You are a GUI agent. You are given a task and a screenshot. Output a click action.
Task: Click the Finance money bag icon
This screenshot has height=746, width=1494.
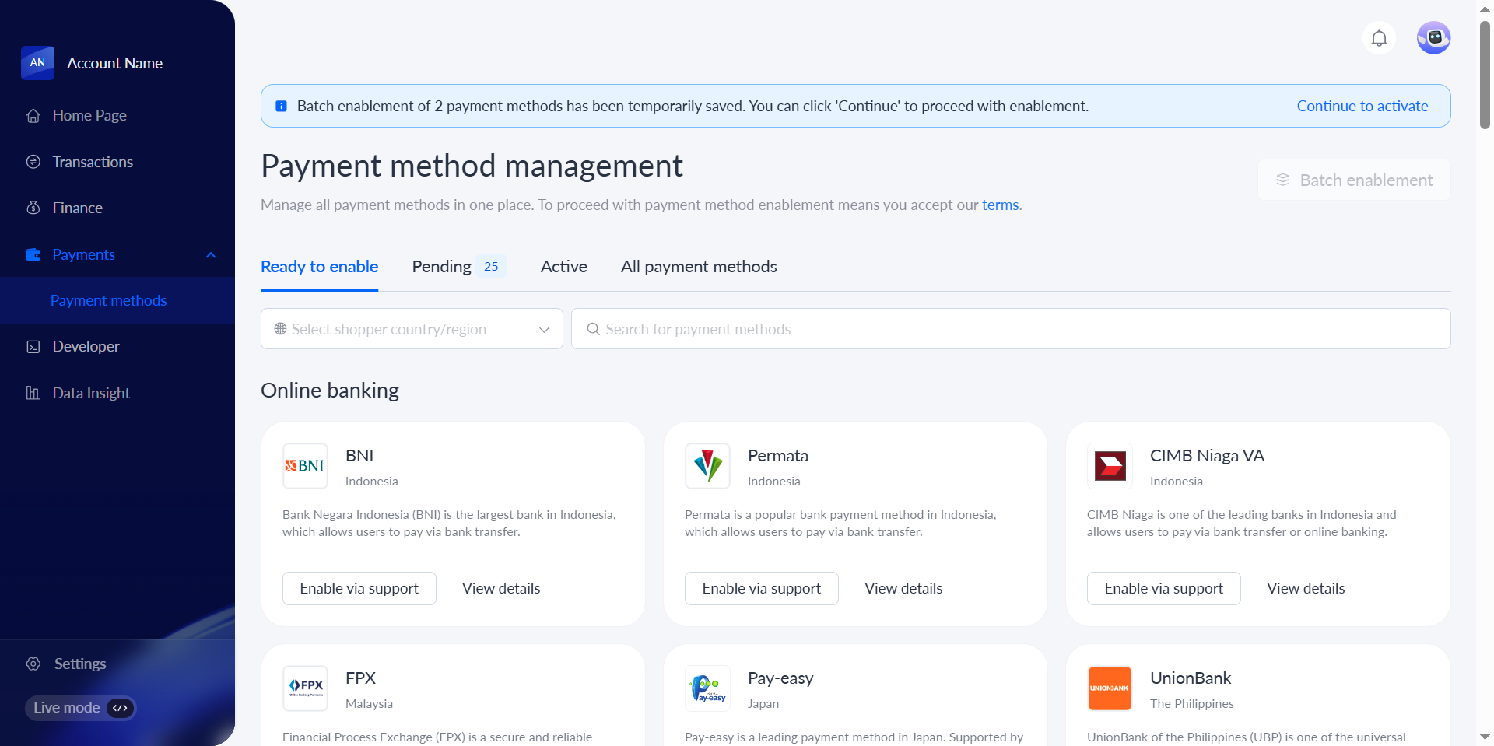coord(33,208)
